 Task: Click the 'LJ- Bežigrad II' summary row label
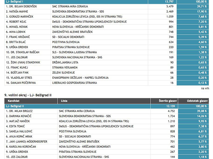pyautogui.click(x=17, y=106)
